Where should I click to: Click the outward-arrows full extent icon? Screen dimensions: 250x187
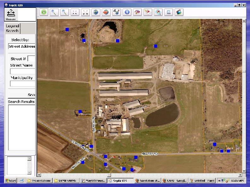pos(85,12)
